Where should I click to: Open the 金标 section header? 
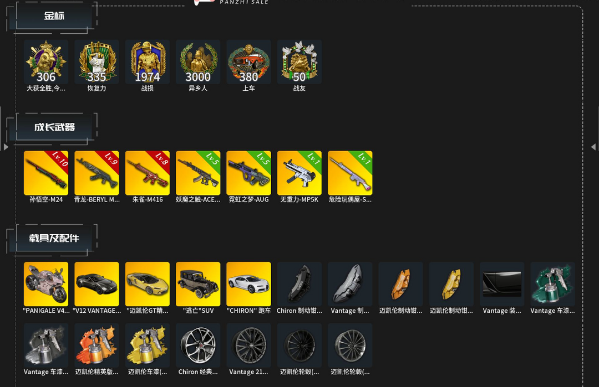pos(53,16)
